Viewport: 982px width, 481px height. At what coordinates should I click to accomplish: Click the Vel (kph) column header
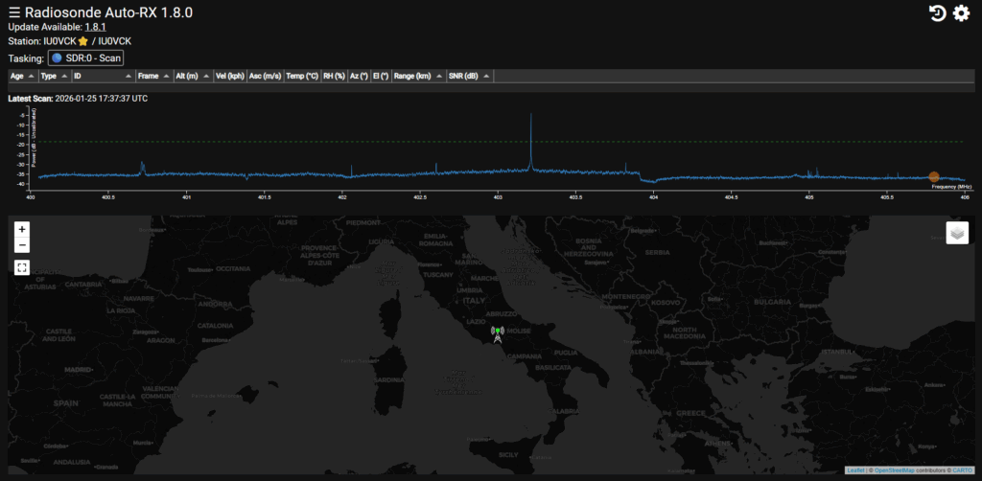(229, 76)
